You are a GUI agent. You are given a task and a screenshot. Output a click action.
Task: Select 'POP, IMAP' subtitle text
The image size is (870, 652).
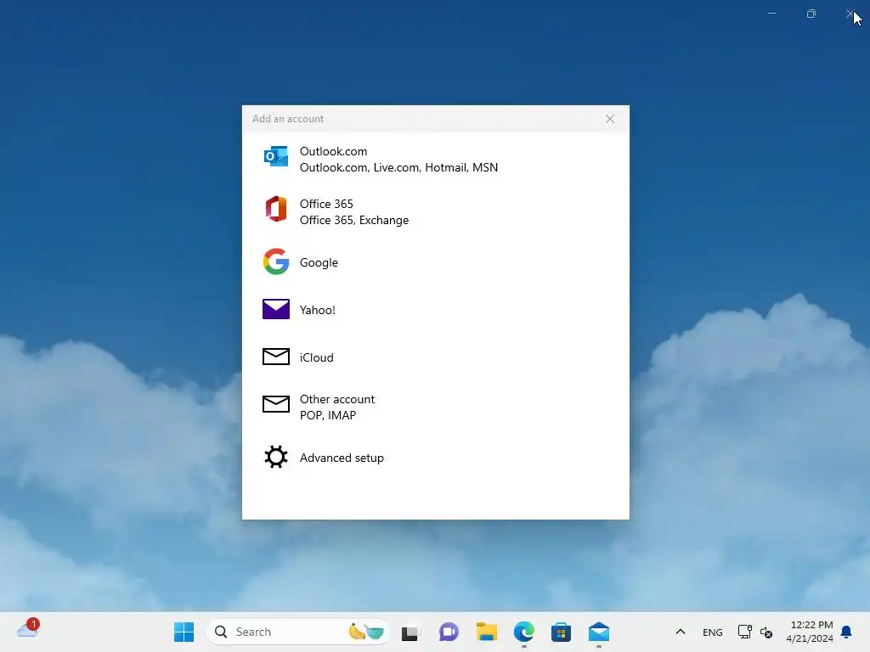(x=328, y=415)
